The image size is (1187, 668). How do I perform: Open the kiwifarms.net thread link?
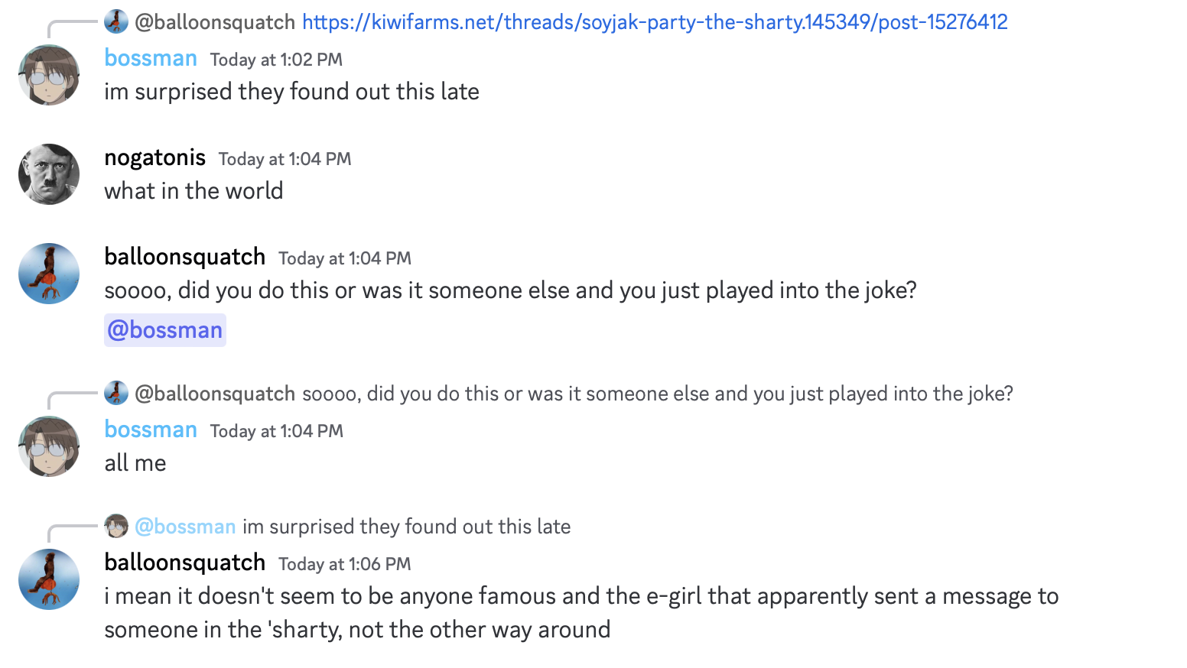pos(655,22)
